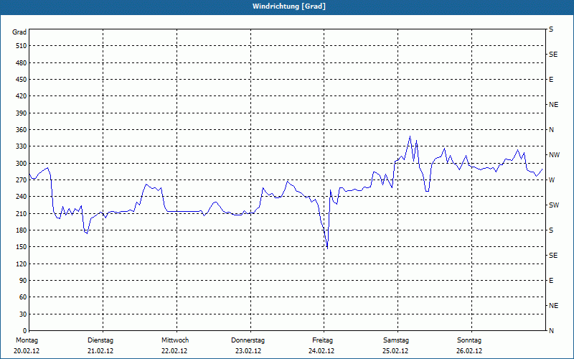Screen dimensions: 574x359
Task: Click the blue line's lowest dip near Freitag
Action: tap(327, 248)
